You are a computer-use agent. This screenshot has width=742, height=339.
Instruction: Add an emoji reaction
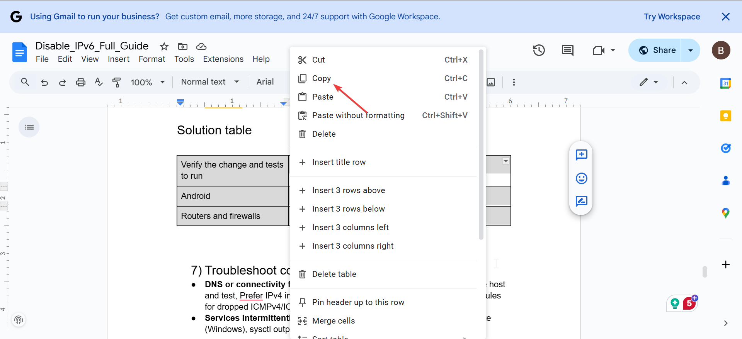pos(581,178)
